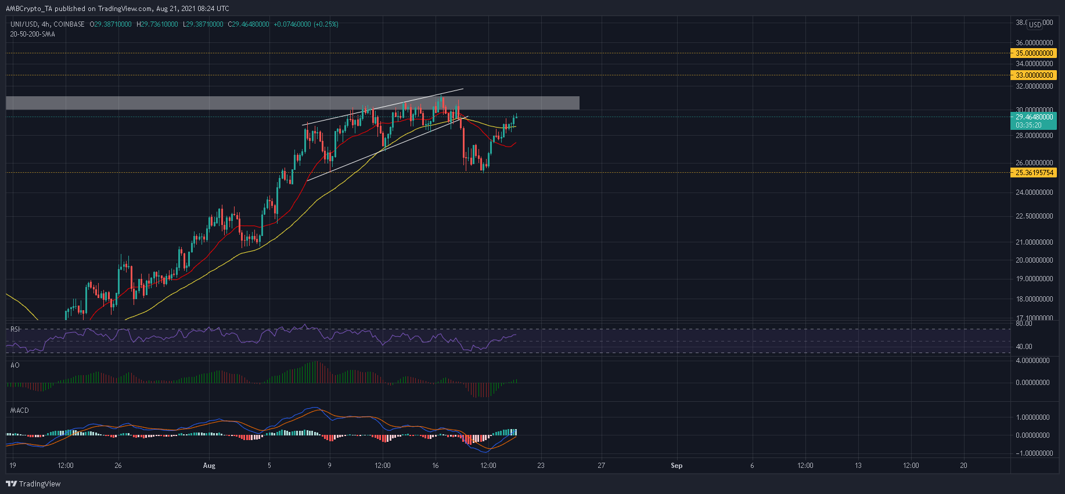
Task: Click the current price label 29.46480000
Action: tap(1034, 117)
